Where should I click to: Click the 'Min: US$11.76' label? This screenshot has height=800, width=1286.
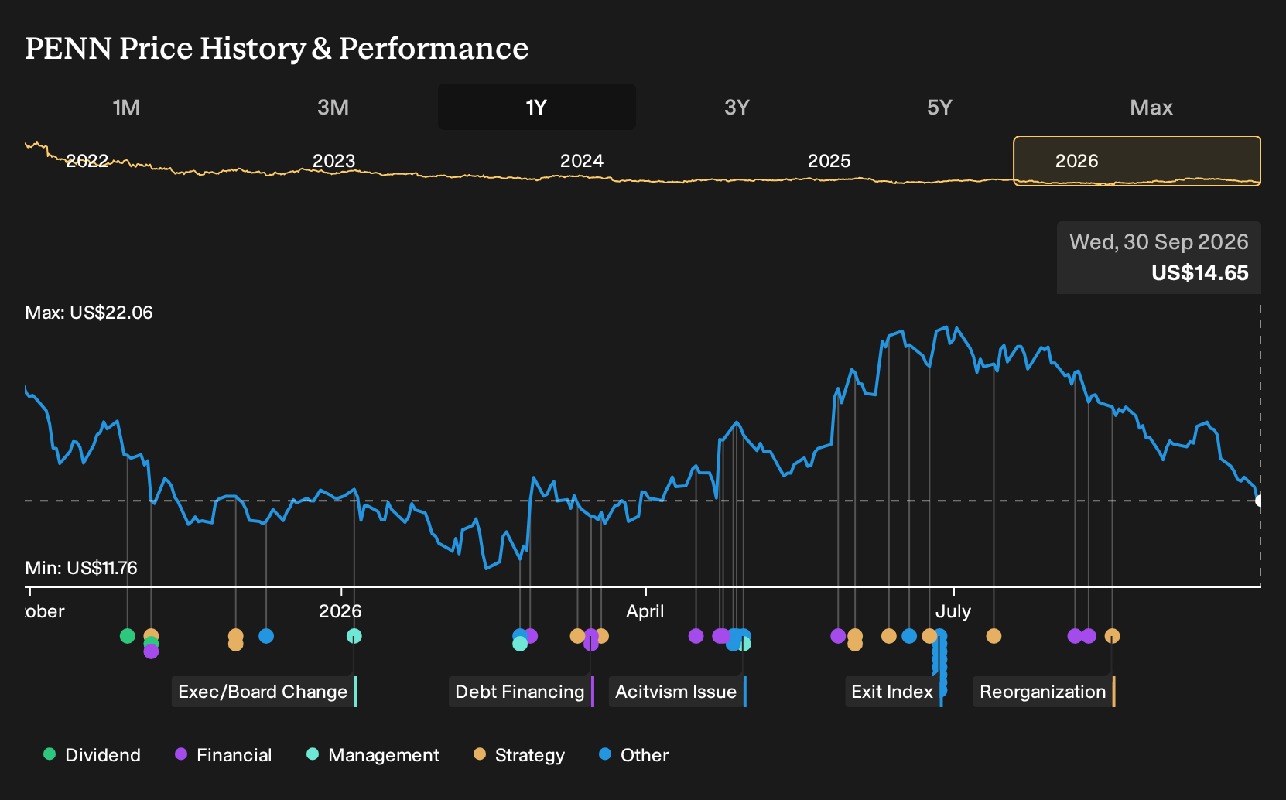pos(81,568)
